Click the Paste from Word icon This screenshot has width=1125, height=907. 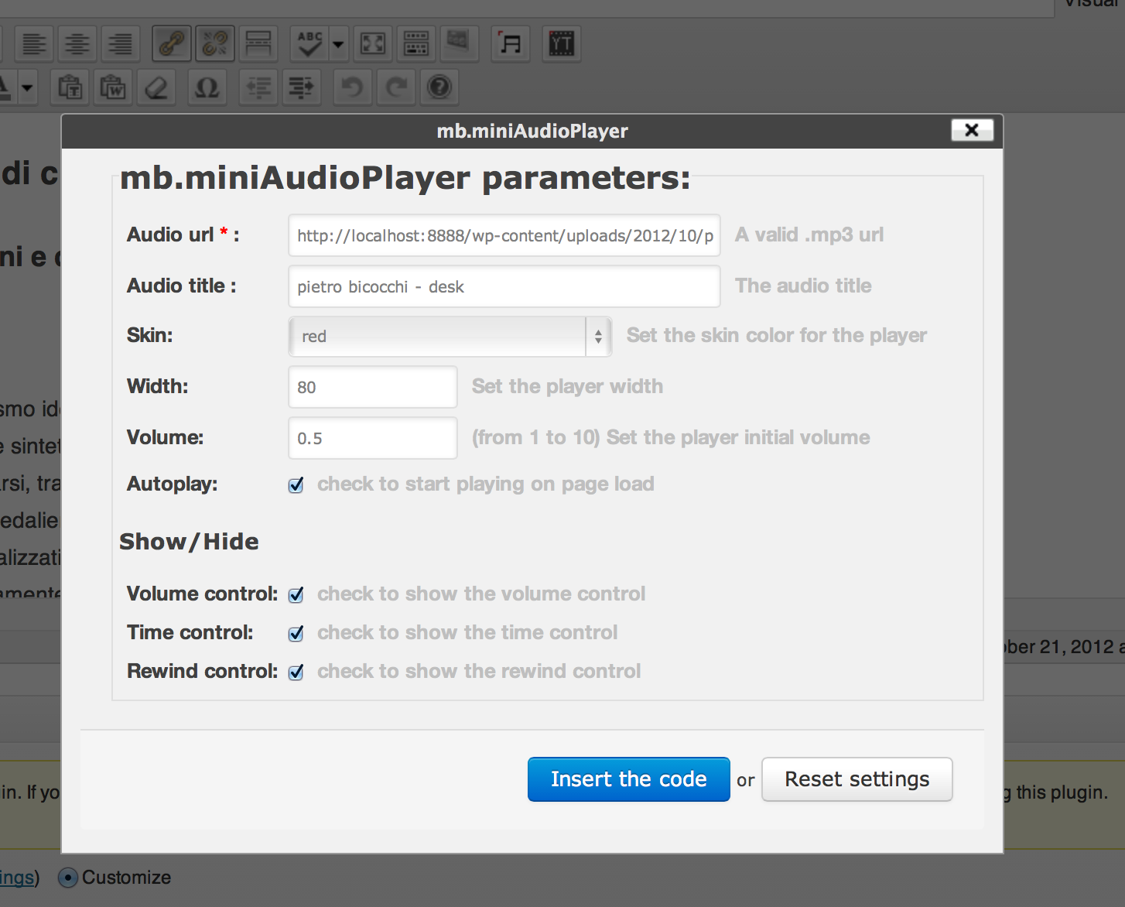113,87
